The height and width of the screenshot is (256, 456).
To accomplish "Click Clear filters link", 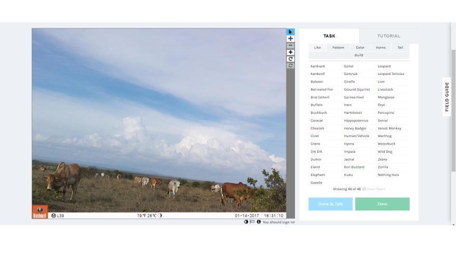I will tap(374, 189).
